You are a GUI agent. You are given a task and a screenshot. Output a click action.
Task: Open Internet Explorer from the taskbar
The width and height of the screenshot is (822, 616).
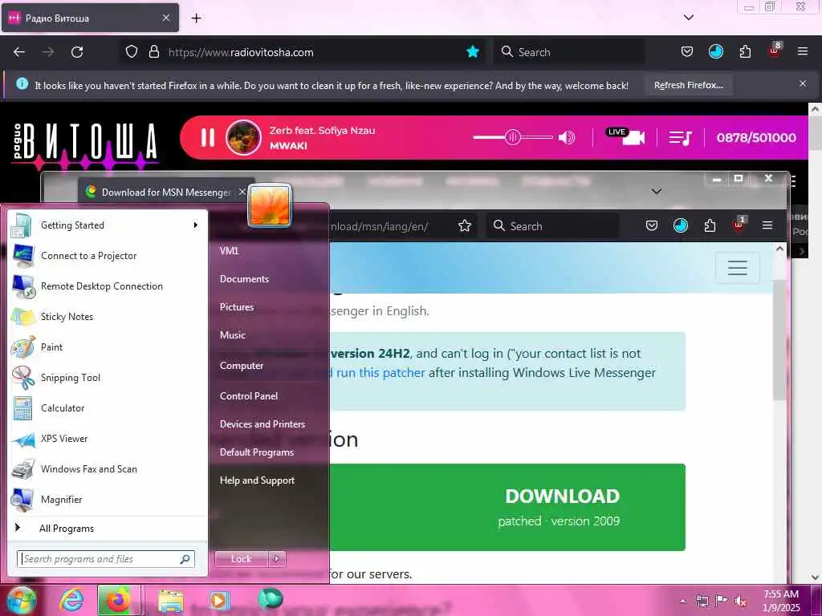(71, 600)
